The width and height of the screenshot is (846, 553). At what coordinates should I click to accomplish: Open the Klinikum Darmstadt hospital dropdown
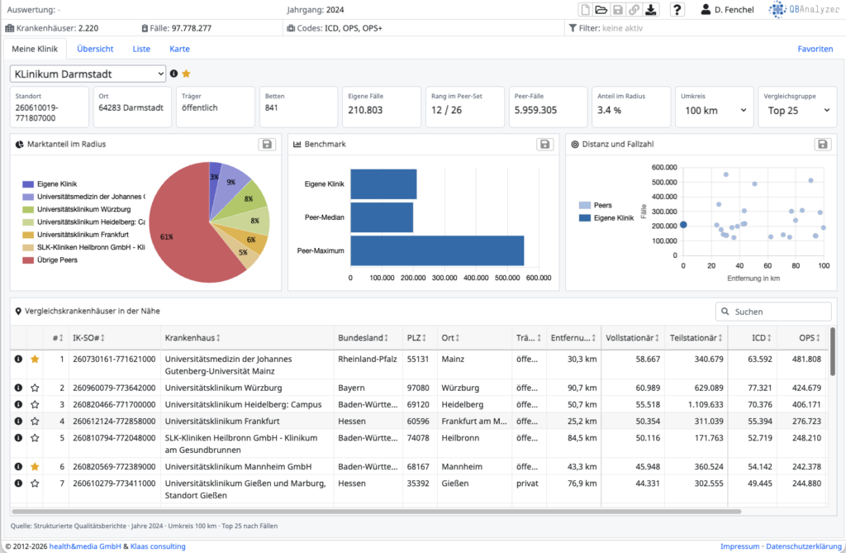click(88, 74)
